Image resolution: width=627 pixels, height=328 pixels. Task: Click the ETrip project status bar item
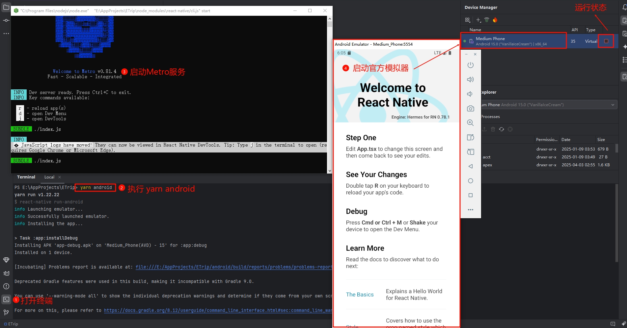11,324
